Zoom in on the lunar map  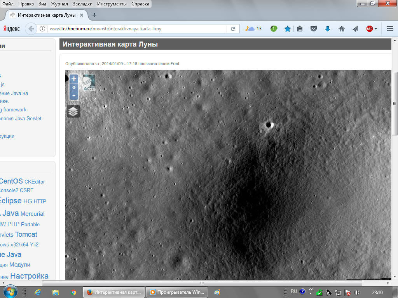coord(74,79)
